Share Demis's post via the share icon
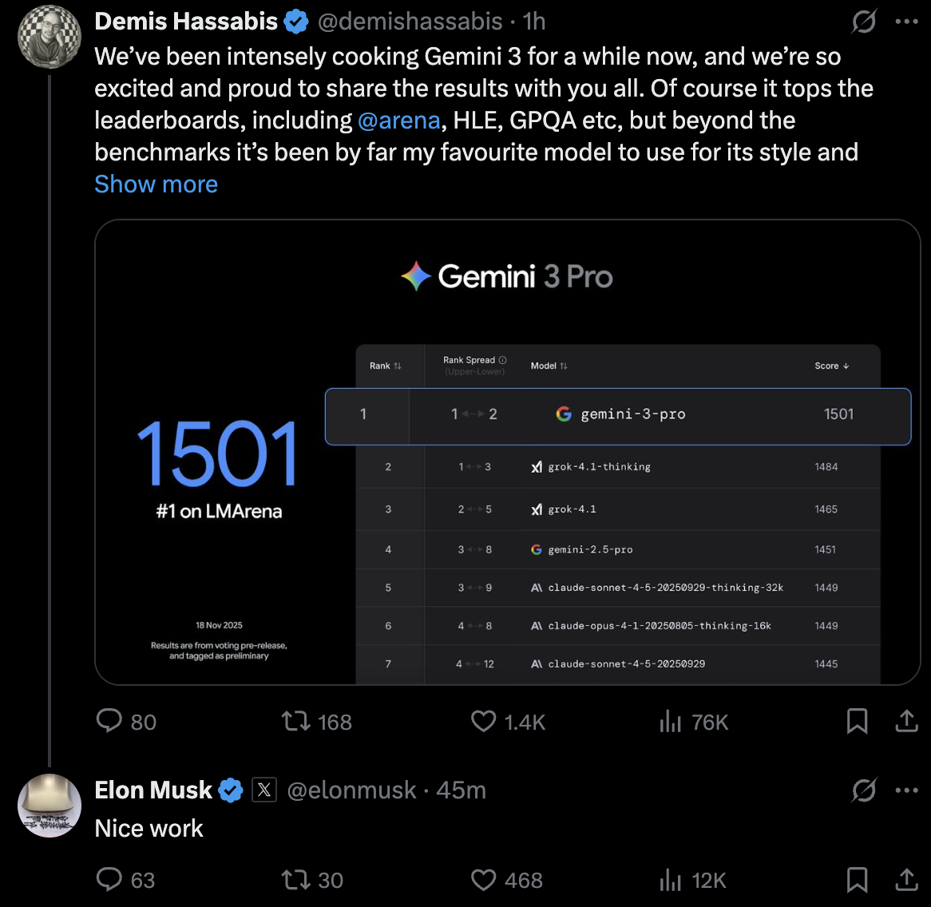The image size is (931, 907). (x=906, y=721)
